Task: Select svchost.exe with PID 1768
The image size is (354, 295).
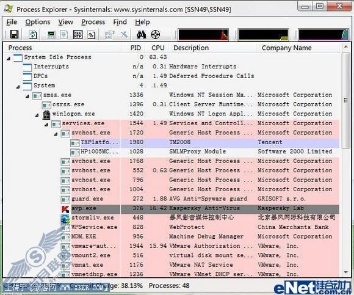Action: (172, 161)
